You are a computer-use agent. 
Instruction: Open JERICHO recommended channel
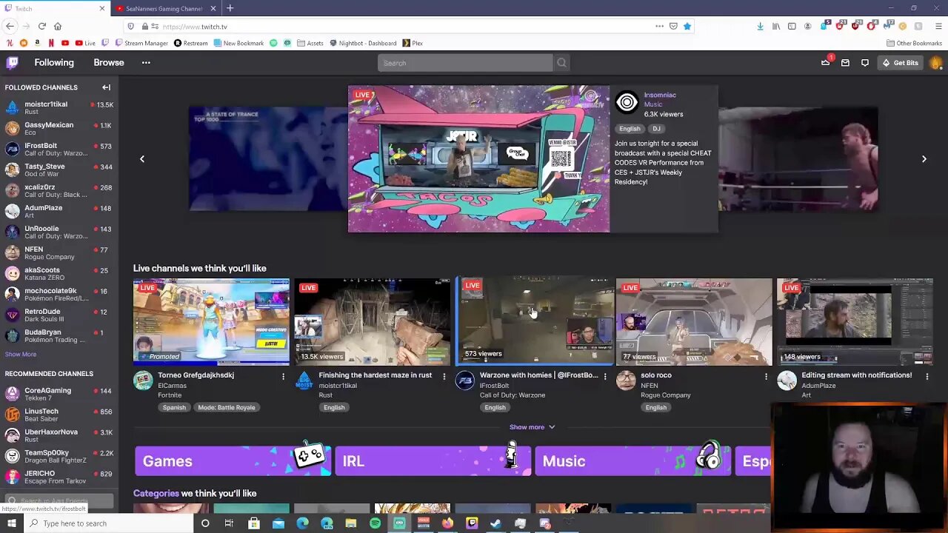click(59, 477)
